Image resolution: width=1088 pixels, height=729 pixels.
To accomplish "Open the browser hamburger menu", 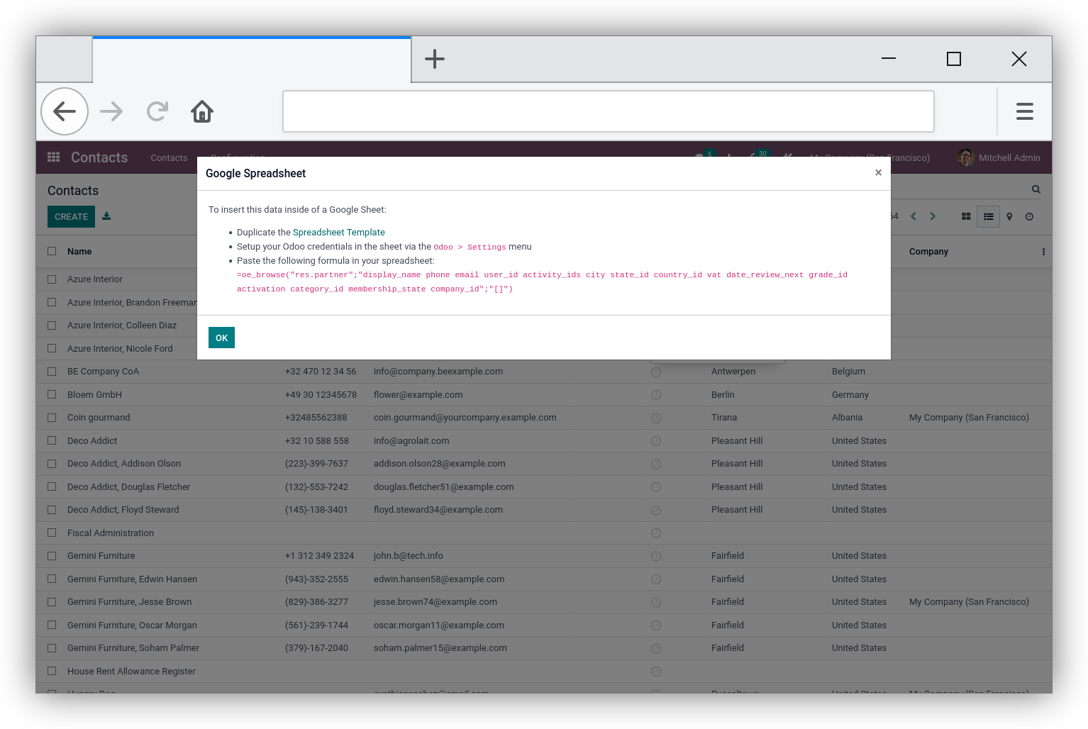I will pyautogui.click(x=1024, y=111).
